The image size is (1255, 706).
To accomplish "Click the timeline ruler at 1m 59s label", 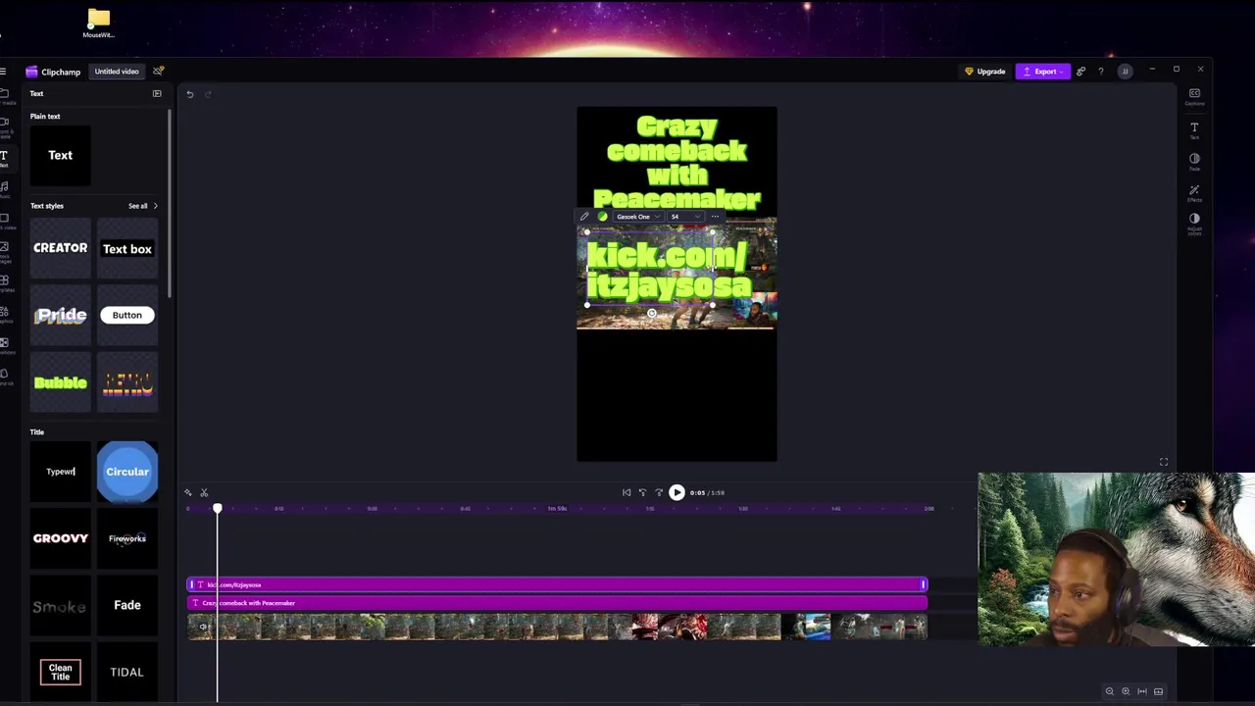I will pos(558,509).
